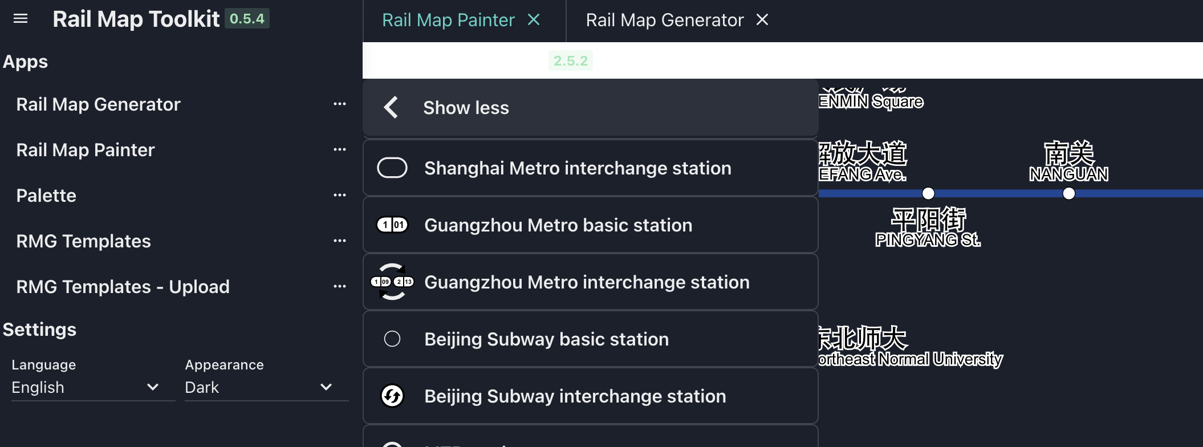The height and width of the screenshot is (447, 1203).
Task: Open the Appearance dropdown
Action: click(x=266, y=387)
